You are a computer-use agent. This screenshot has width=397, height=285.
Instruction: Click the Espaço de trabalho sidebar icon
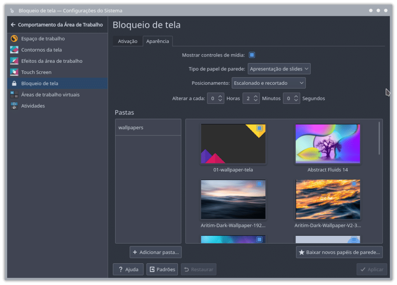coord(14,39)
